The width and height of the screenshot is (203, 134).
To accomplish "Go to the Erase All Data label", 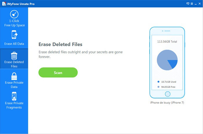I will click(14, 44).
